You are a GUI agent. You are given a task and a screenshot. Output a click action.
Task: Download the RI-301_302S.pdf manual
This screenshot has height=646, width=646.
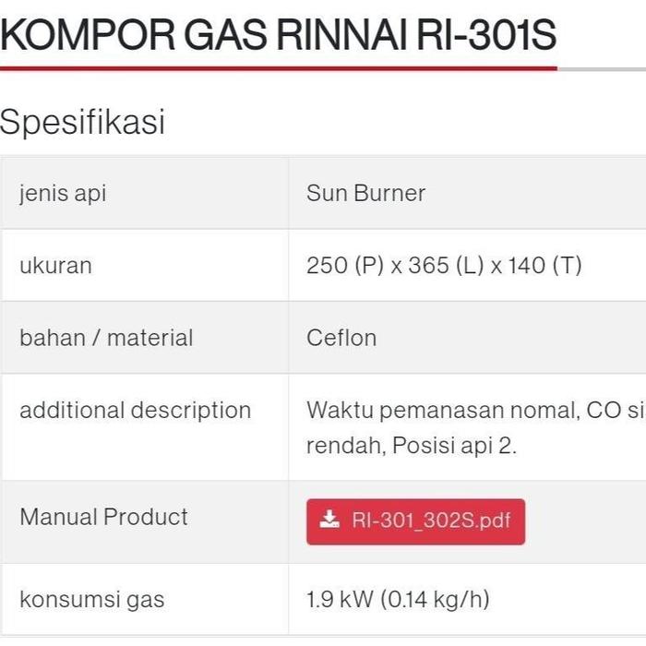[x=415, y=520]
